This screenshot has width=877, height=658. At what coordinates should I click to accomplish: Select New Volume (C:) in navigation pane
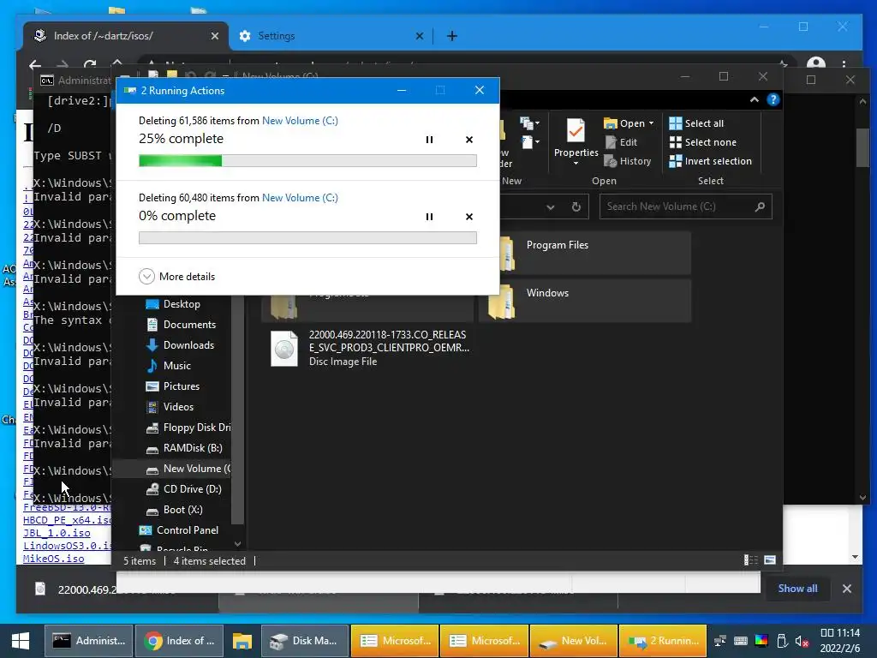[x=188, y=469]
